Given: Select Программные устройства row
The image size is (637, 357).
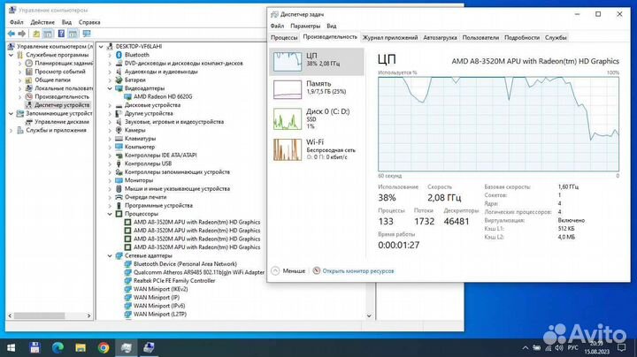Looking at the screenshot, I should click(x=158, y=205).
